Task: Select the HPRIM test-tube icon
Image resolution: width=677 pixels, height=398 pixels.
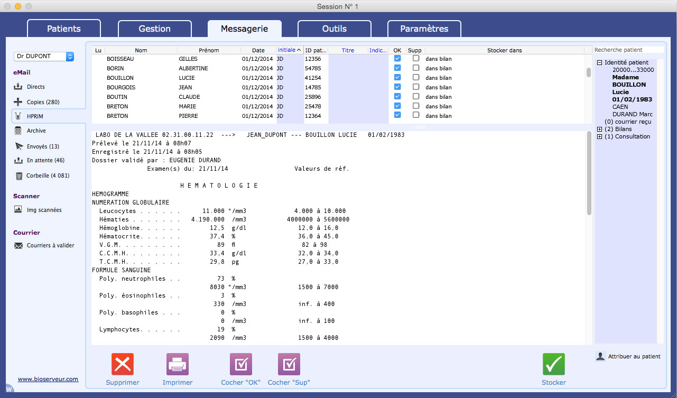Action: tap(18, 116)
